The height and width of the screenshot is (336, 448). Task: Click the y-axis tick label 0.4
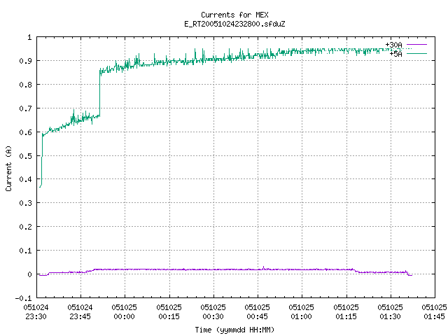coord(25,179)
